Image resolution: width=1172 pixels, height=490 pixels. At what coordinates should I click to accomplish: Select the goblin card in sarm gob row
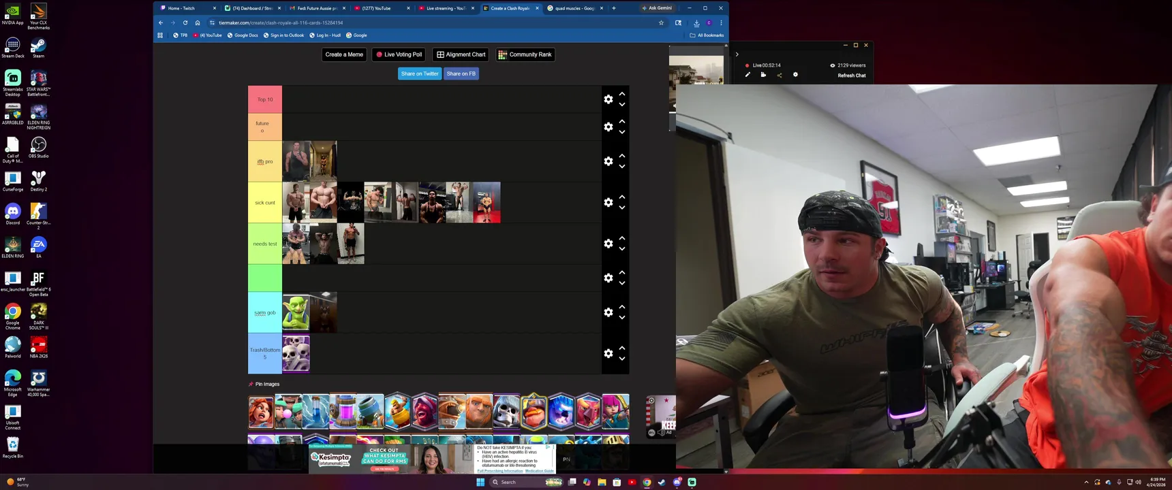coord(296,312)
